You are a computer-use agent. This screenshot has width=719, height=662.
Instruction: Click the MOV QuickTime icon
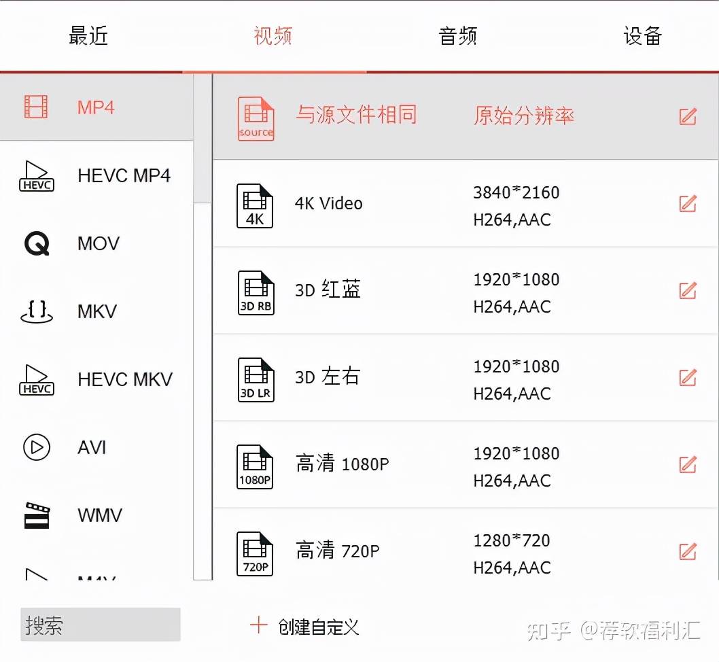coord(37,243)
